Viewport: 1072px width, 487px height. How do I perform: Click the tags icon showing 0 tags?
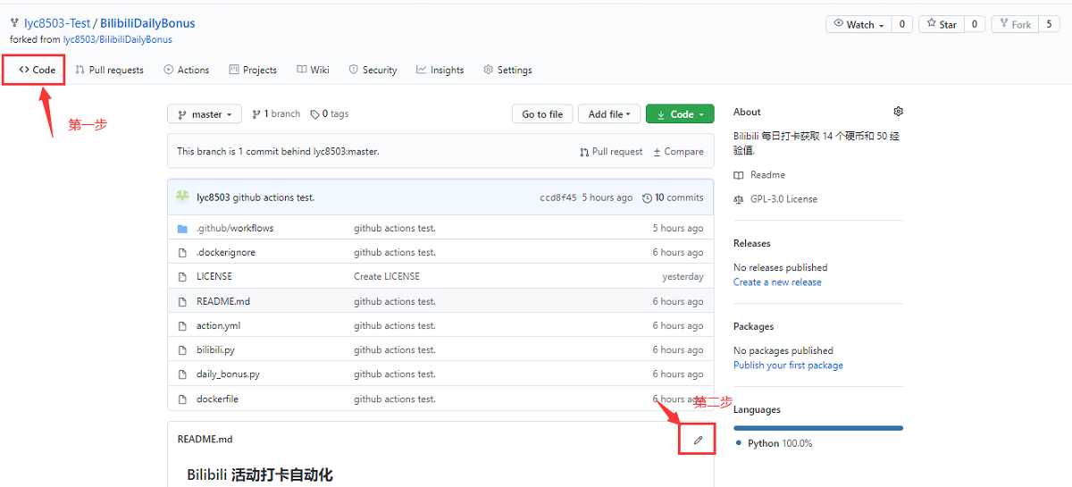tap(314, 114)
